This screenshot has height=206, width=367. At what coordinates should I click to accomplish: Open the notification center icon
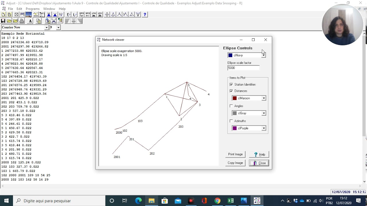point(358,201)
